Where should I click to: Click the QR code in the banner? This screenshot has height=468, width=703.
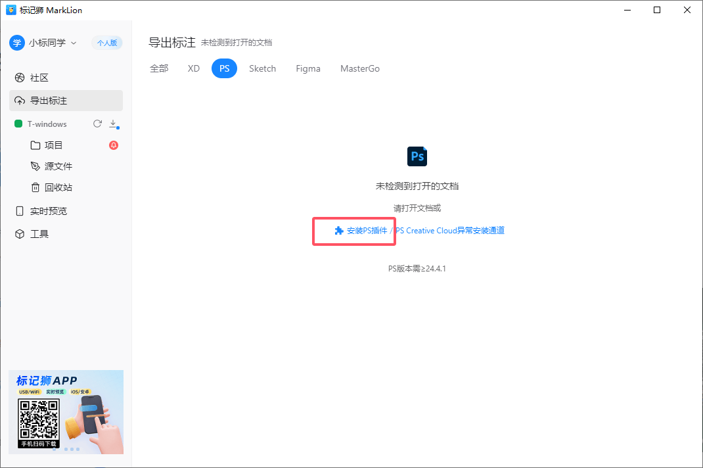pos(39,421)
